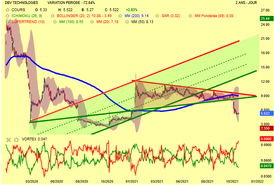This screenshot has height=185, width=274.
Task: Click the VORTEX 0.047 label
Action: 34,139
